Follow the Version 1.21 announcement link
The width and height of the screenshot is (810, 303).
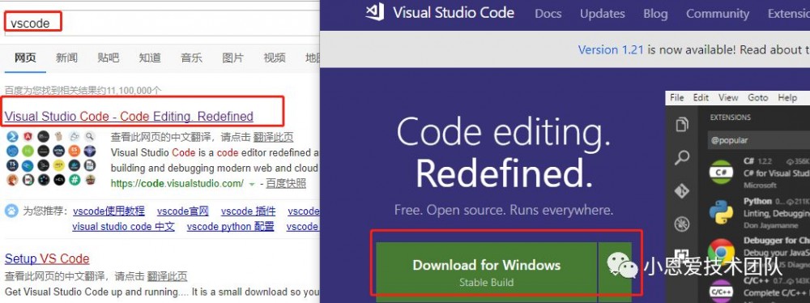[611, 49]
